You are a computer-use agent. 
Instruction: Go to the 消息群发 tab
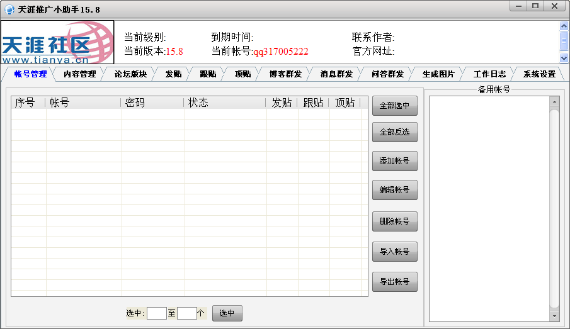(336, 74)
